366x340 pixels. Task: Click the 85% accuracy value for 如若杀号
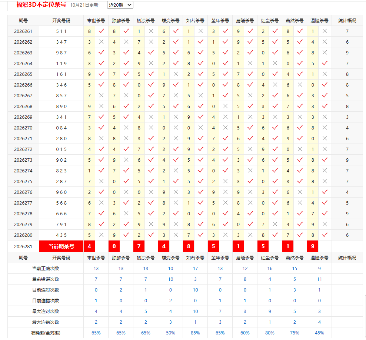coord(195,333)
